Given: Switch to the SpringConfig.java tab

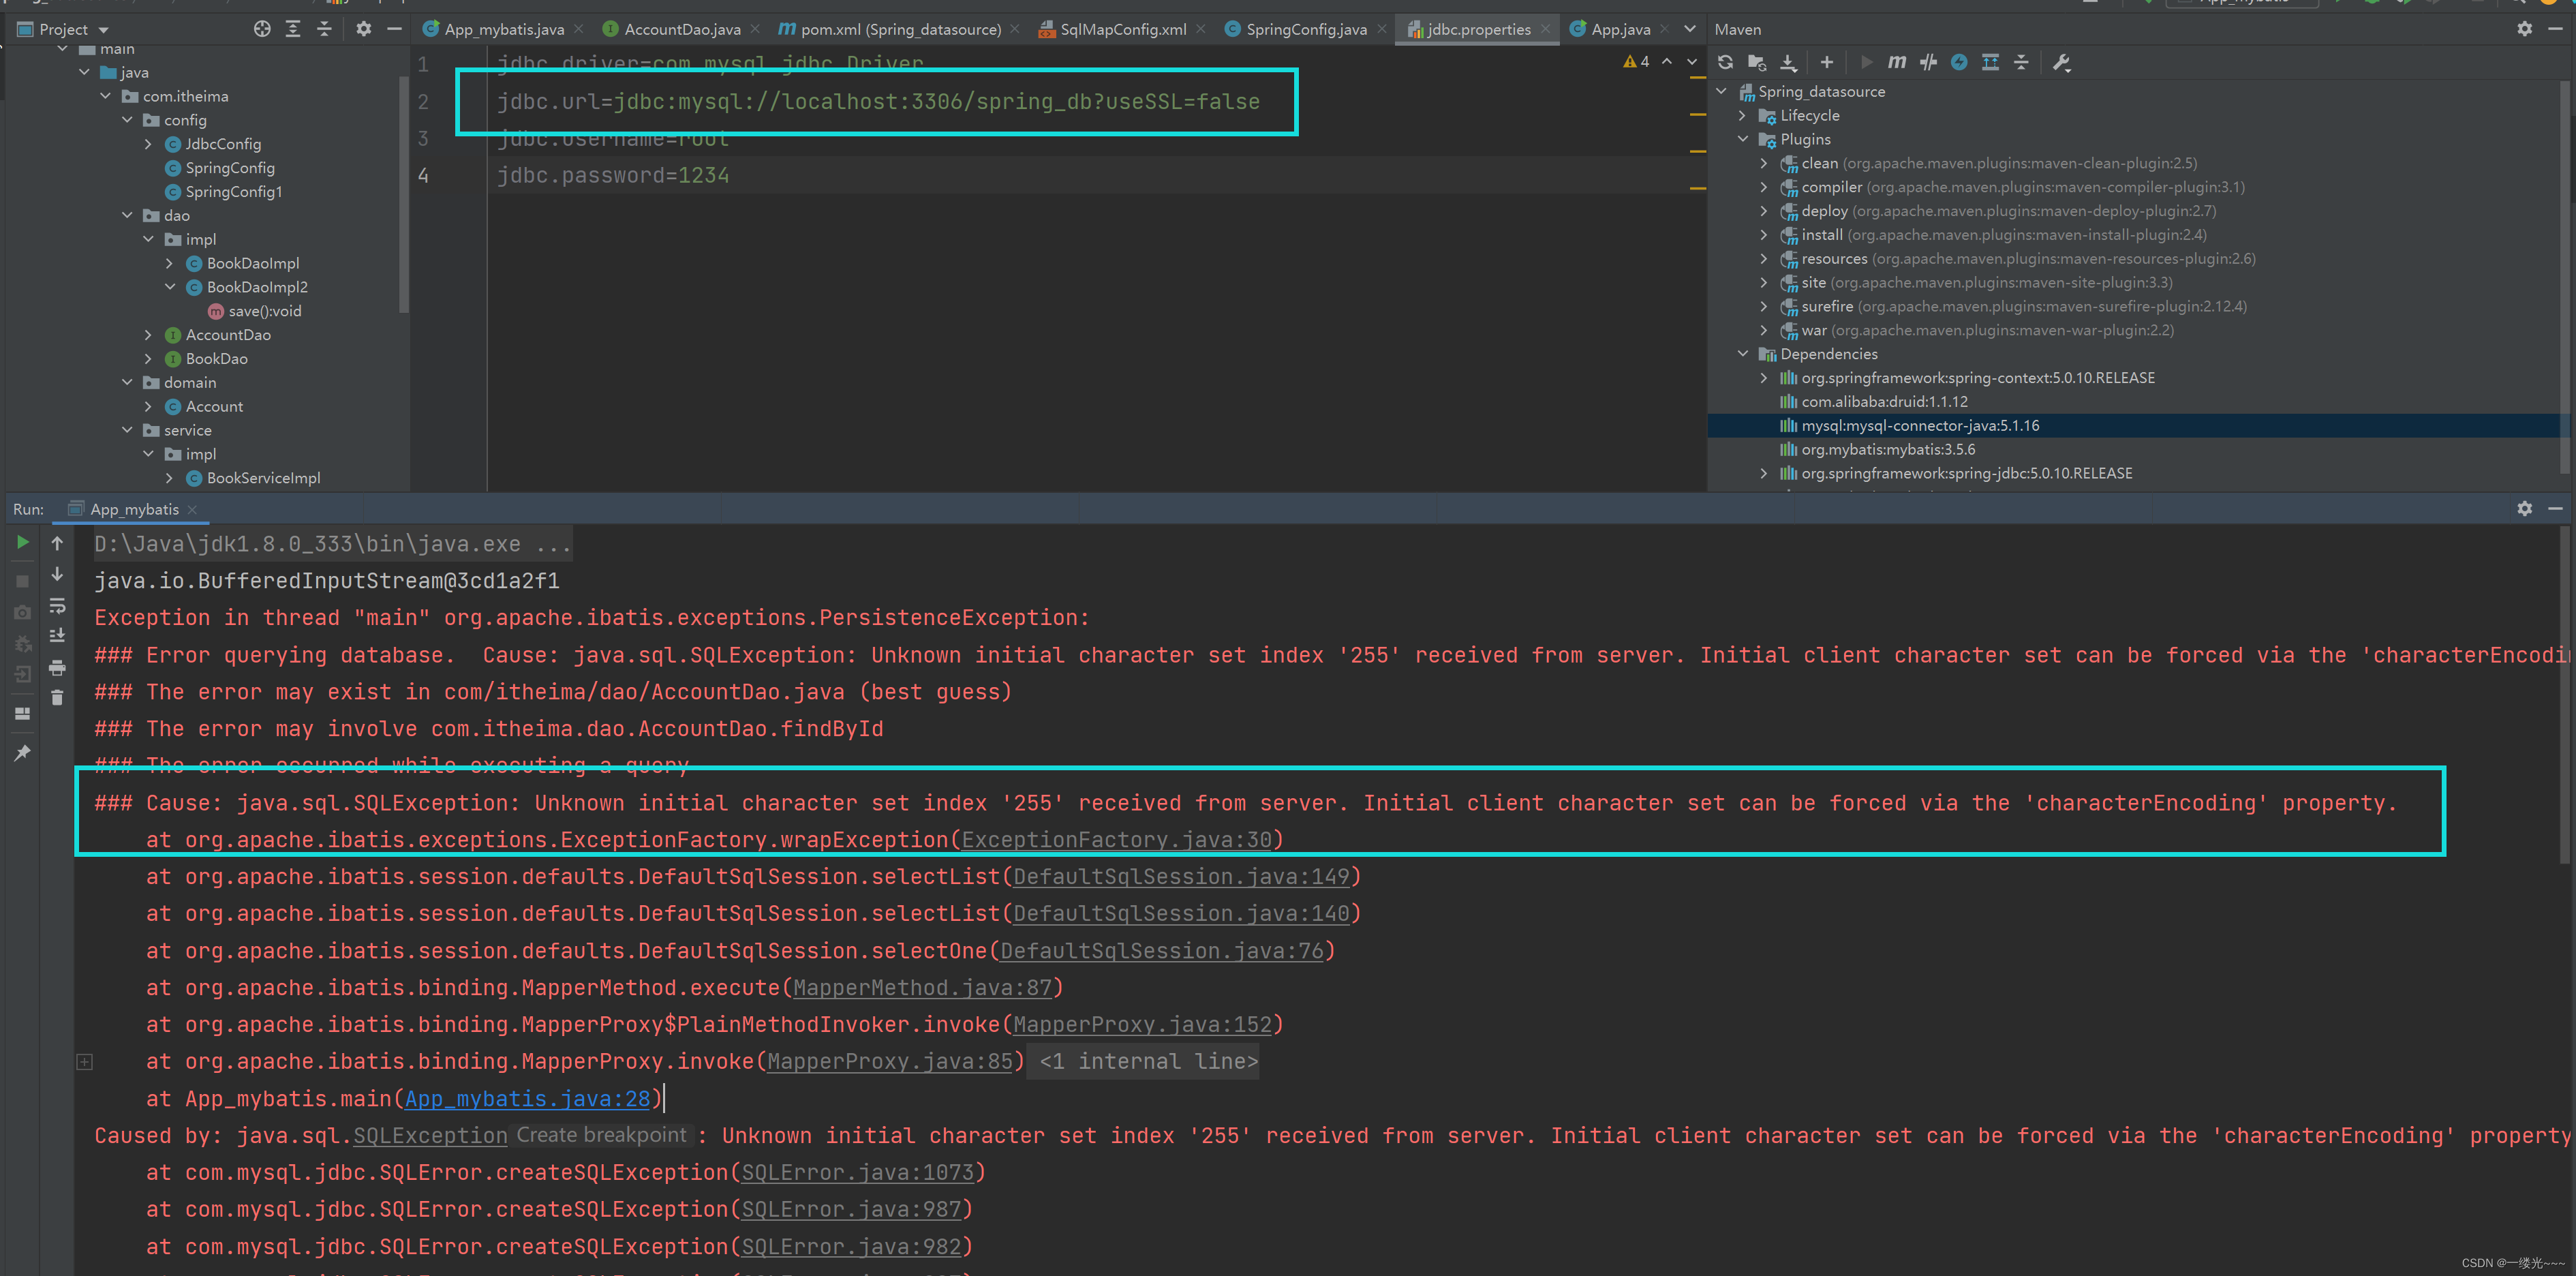Looking at the screenshot, I should click(x=1305, y=29).
